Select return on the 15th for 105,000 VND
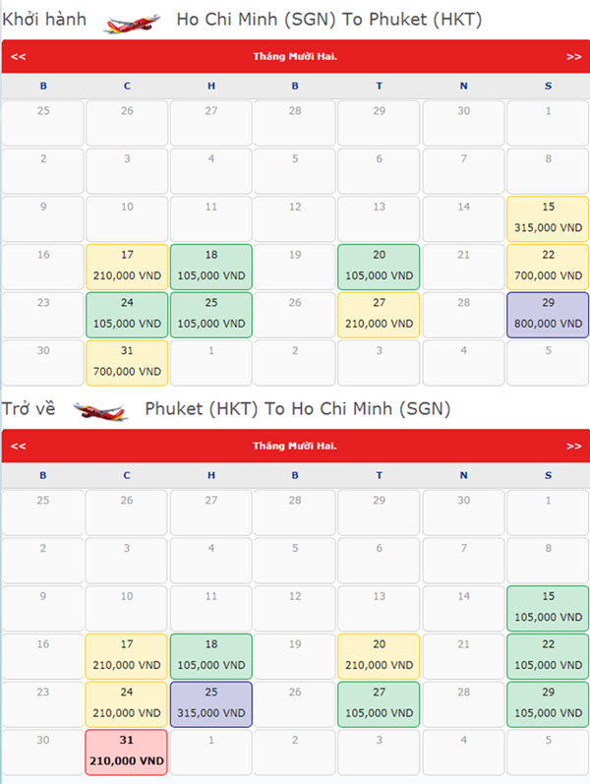The image size is (590, 784). click(548, 608)
